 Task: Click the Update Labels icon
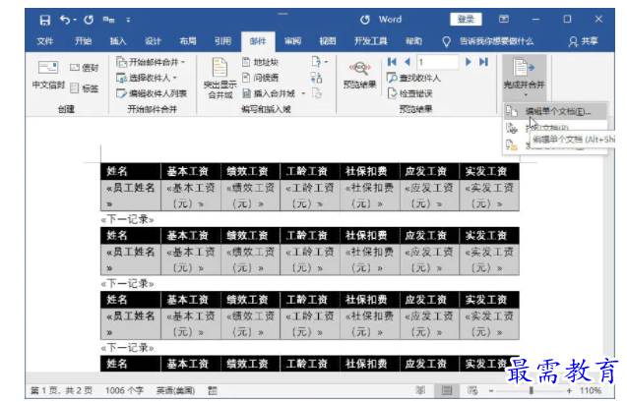(316, 93)
